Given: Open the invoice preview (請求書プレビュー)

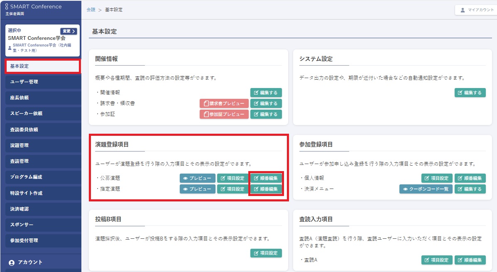Looking at the screenshot, I should (x=224, y=103).
